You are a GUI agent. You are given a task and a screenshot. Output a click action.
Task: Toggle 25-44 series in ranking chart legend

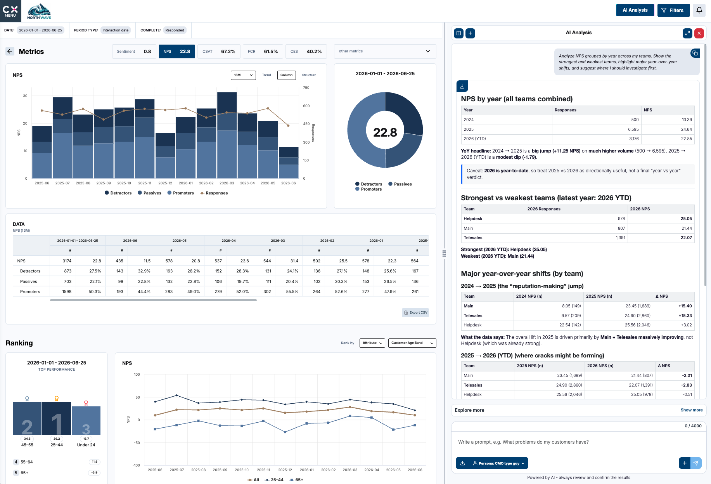coord(274,480)
